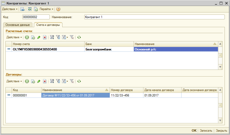The height and width of the screenshot is (135, 230).
Task: Click the red delete mark icon in Договоры toolbar
Action: tap(45, 81)
